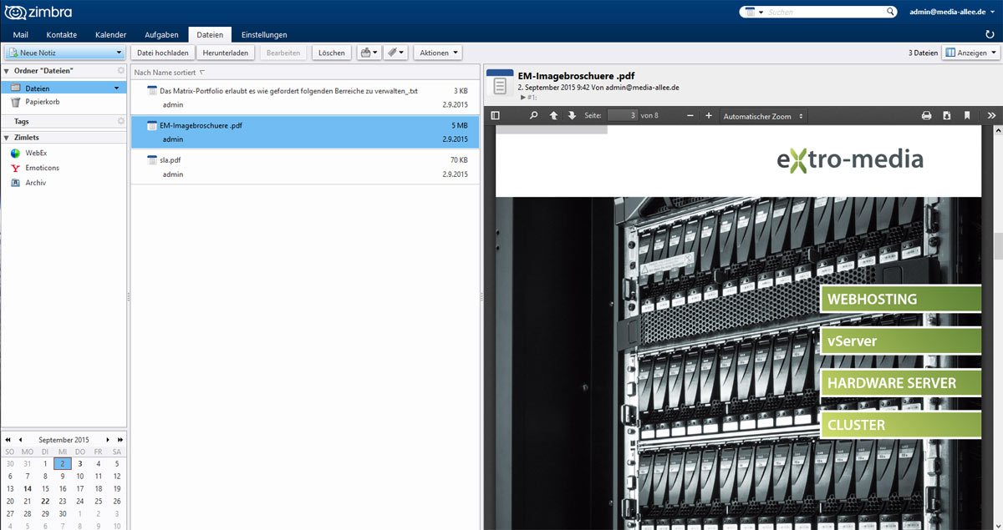The width and height of the screenshot is (1003, 530).
Task: Click the WebEx zimlet
Action: pos(36,153)
